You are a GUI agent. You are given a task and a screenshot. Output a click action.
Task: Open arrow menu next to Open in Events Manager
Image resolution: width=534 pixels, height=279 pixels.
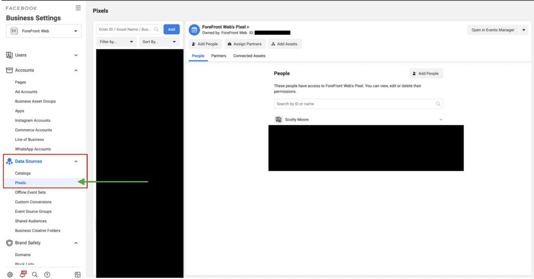point(524,30)
